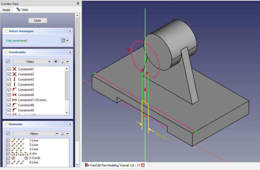Open the Constraints Filters dropdown arrow
The image size is (260, 170).
[x=49, y=62]
